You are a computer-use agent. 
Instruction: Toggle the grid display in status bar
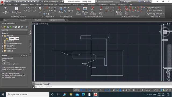(81, 90)
